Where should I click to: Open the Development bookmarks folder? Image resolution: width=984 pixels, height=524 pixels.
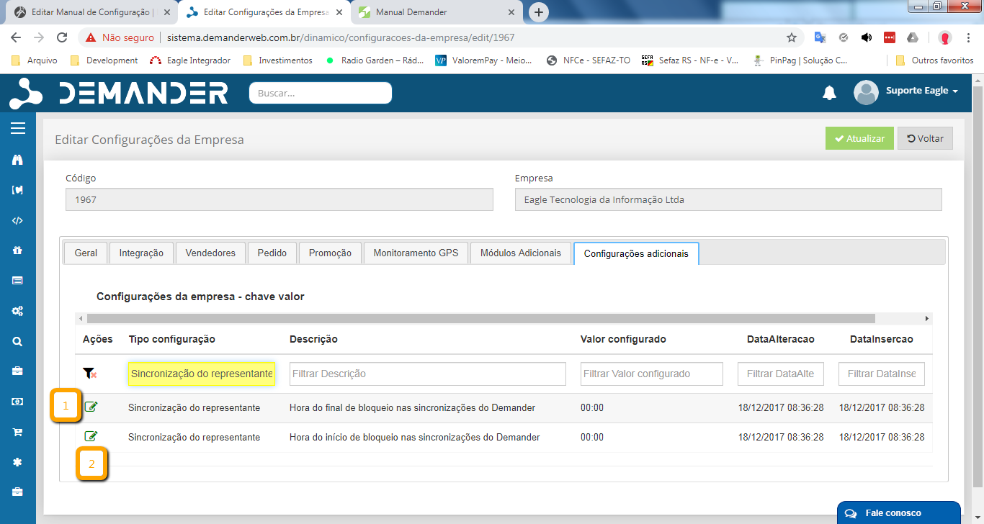coord(104,60)
